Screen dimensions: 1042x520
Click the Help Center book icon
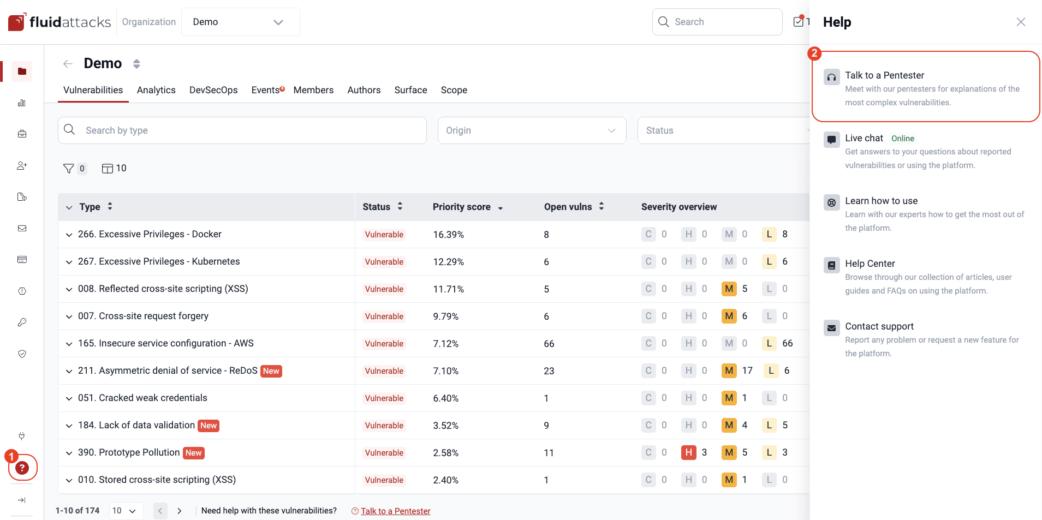click(831, 265)
